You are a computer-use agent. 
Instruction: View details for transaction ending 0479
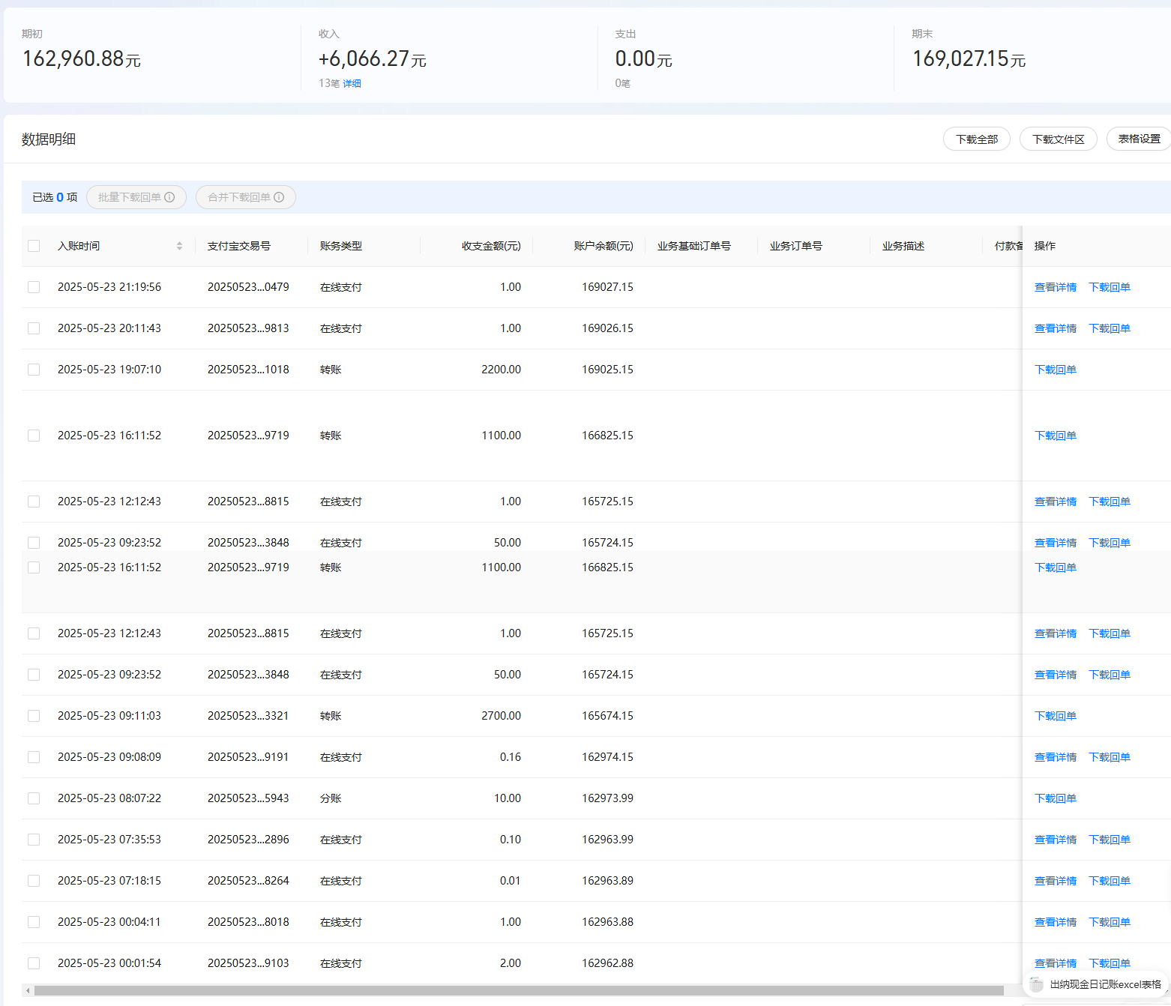[x=1056, y=287]
